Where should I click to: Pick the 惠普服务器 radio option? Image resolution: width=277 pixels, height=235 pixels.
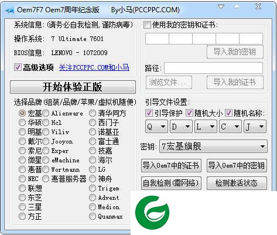[x=46, y=179]
